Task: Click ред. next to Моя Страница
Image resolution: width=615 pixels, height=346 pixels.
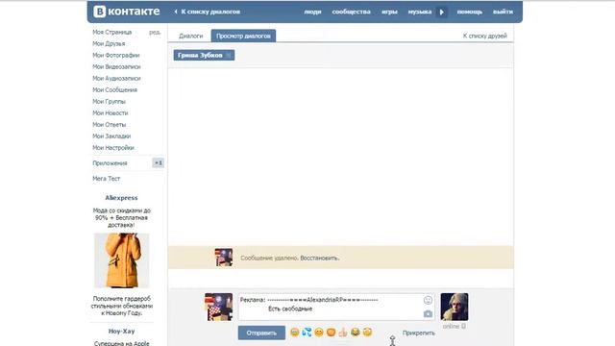Action: click(155, 32)
